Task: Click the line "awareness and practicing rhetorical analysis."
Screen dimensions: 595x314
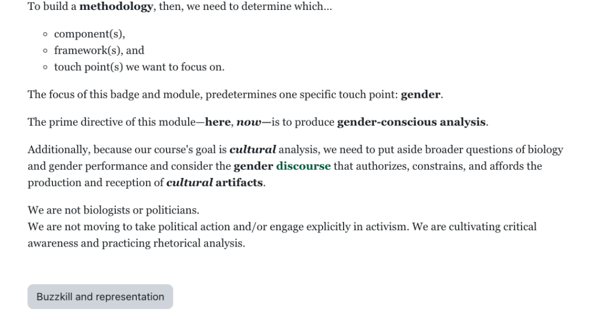Action: pyautogui.click(x=136, y=243)
